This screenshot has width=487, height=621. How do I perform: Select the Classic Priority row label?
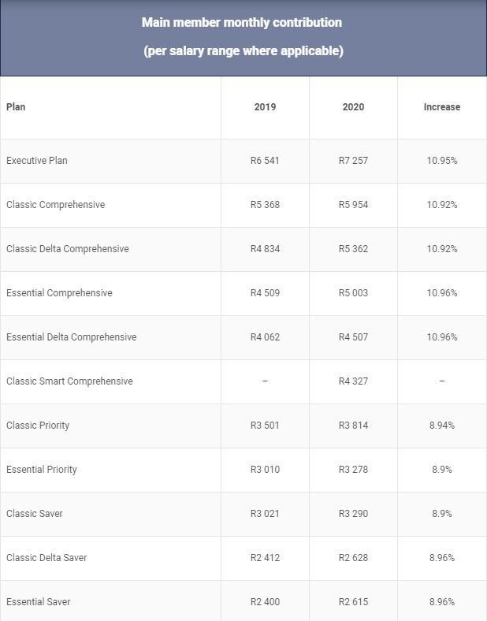[x=38, y=426]
